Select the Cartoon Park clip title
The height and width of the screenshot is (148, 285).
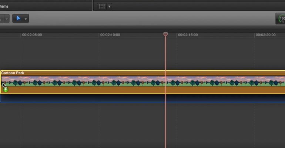pos(13,73)
